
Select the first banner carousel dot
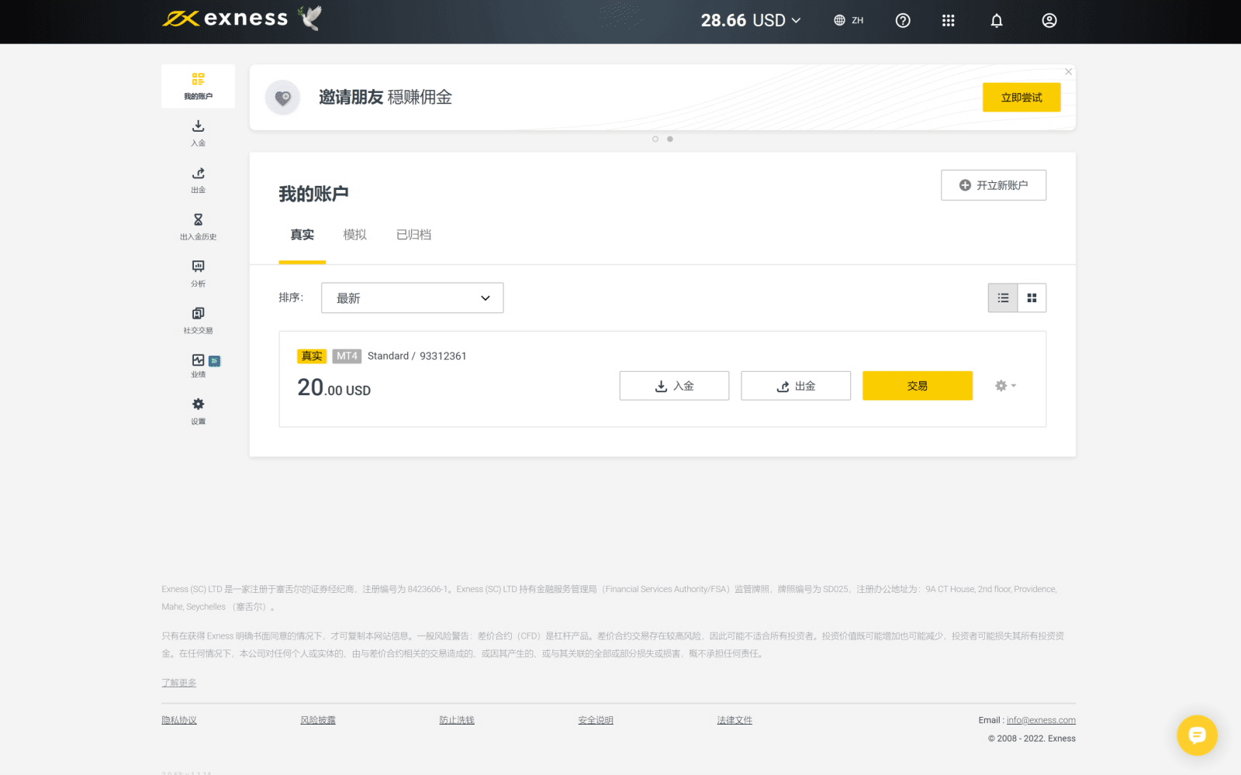coord(655,139)
